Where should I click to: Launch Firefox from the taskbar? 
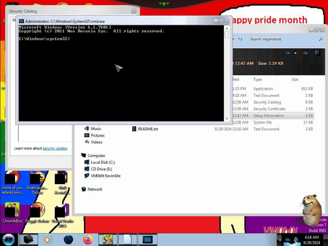click(88, 240)
